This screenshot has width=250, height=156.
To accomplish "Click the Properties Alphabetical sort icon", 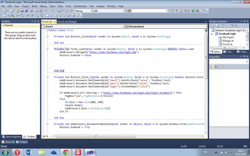I will pos(216,67).
